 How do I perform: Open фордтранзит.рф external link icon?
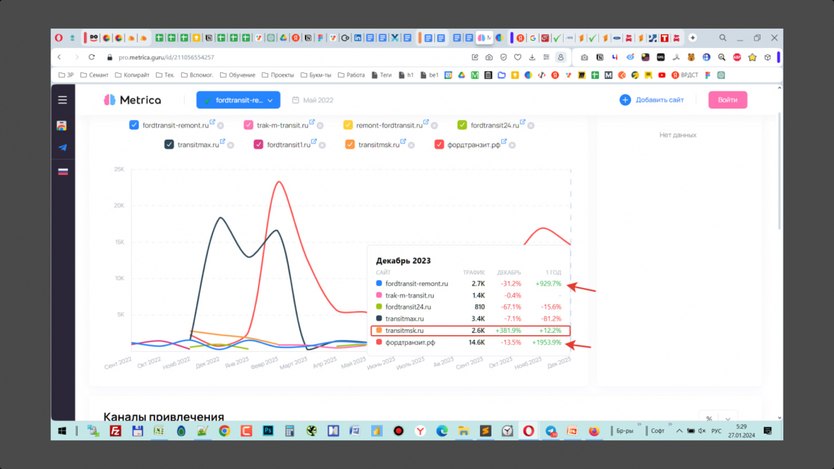pyautogui.click(x=504, y=141)
